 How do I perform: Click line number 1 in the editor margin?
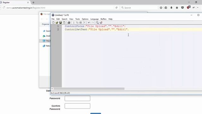click(x=58, y=26)
